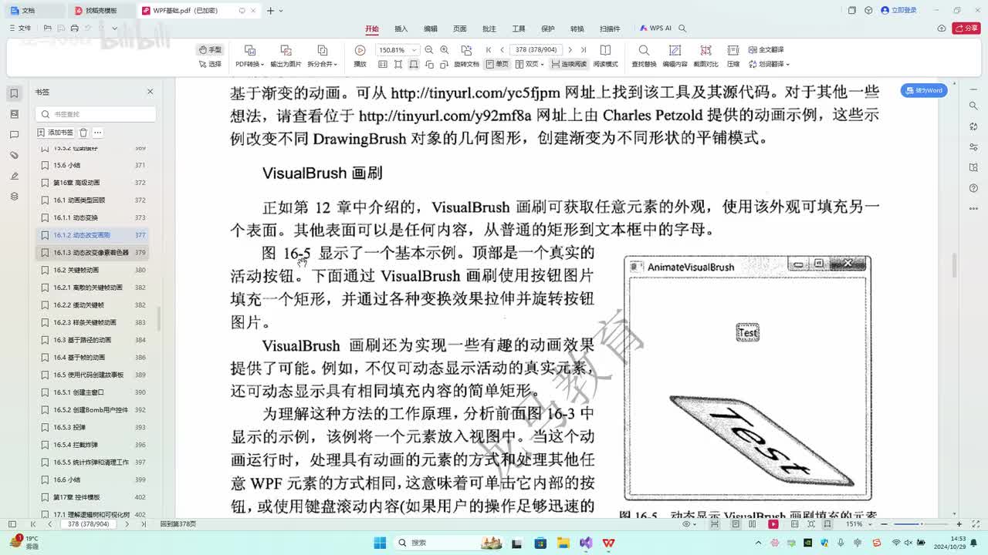The image size is (988, 555).
Task: Enable 单页 single page view
Action: click(x=497, y=64)
